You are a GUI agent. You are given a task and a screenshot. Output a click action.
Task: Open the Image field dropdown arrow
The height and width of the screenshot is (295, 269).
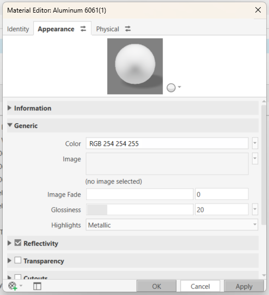click(x=255, y=158)
